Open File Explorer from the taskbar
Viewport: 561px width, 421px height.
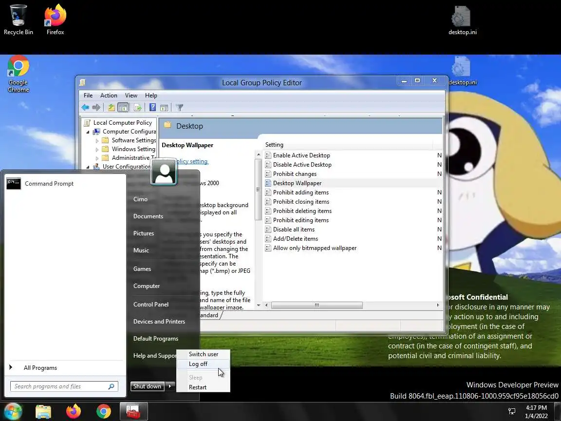43,412
